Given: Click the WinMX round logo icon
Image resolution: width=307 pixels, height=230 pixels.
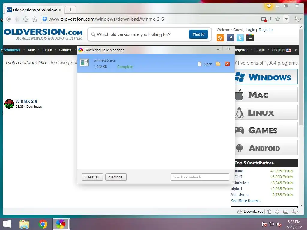Looking at the screenshot, I should [9, 104].
